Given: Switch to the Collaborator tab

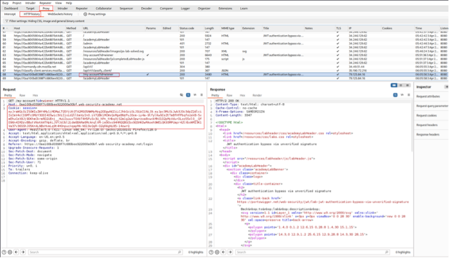Looking at the screenshot, I should tap(104, 8).
